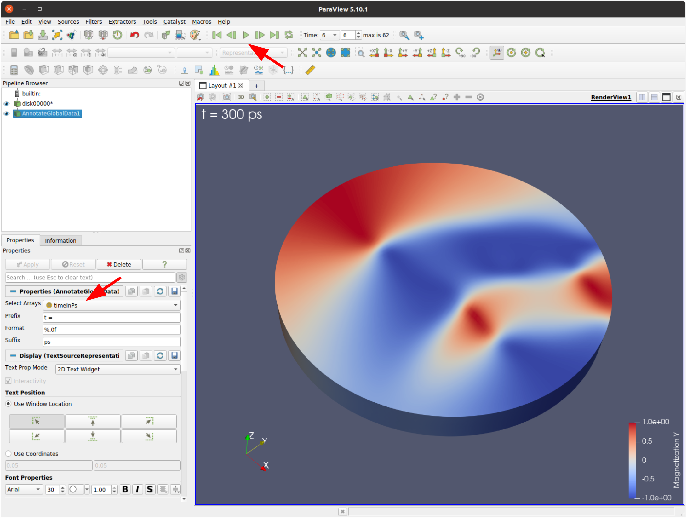
Task: Click the Histogram filter icon
Action: pos(214,70)
